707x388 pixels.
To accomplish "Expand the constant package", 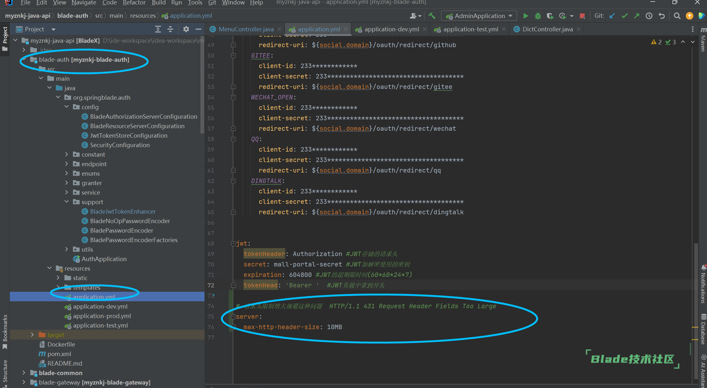I will 66,154.
